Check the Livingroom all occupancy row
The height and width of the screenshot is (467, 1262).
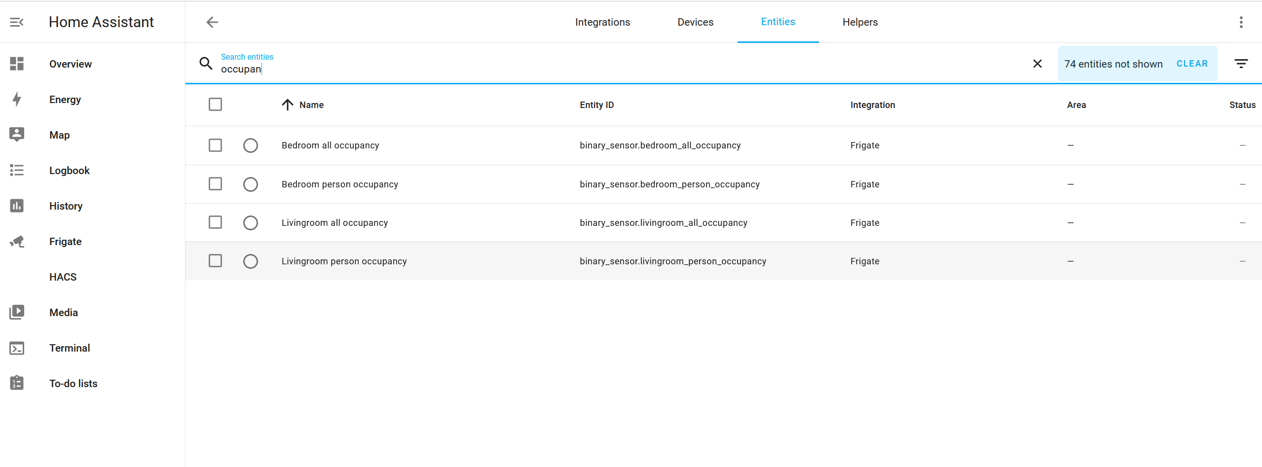pos(215,222)
